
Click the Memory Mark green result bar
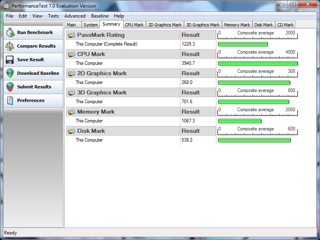click(x=240, y=121)
